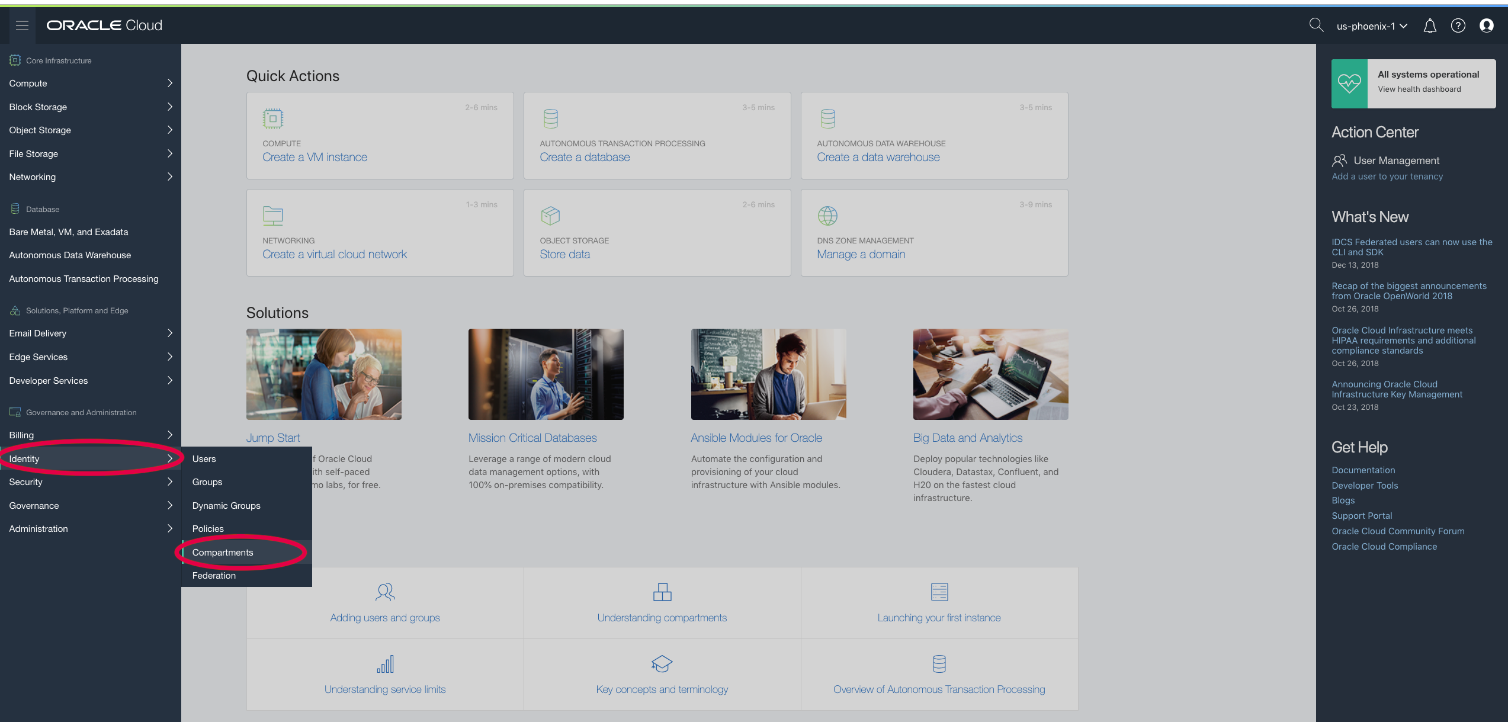Open the notifications bell

tap(1429, 26)
